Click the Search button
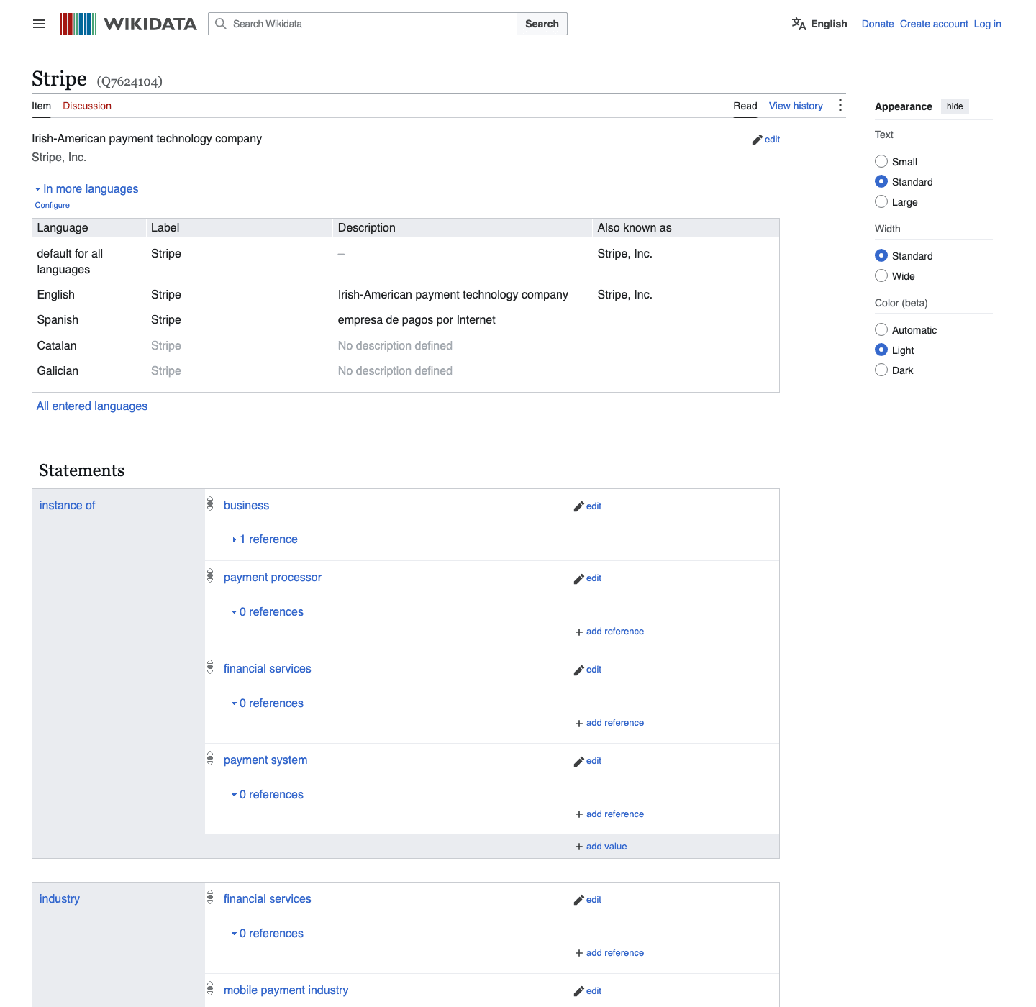This screenshot has height=1007, width=1036. (x=542, y=24)
